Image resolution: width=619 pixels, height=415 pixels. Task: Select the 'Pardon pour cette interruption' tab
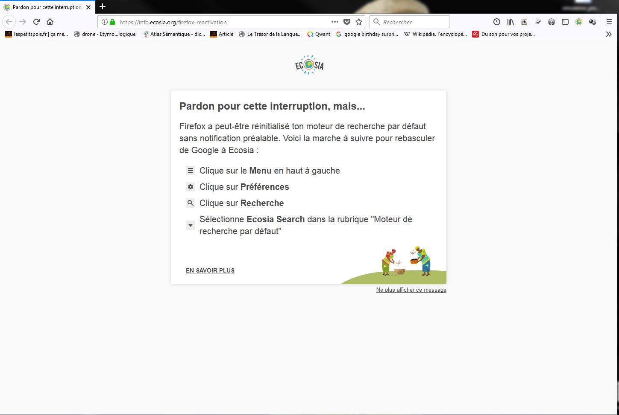coord(46,7)
